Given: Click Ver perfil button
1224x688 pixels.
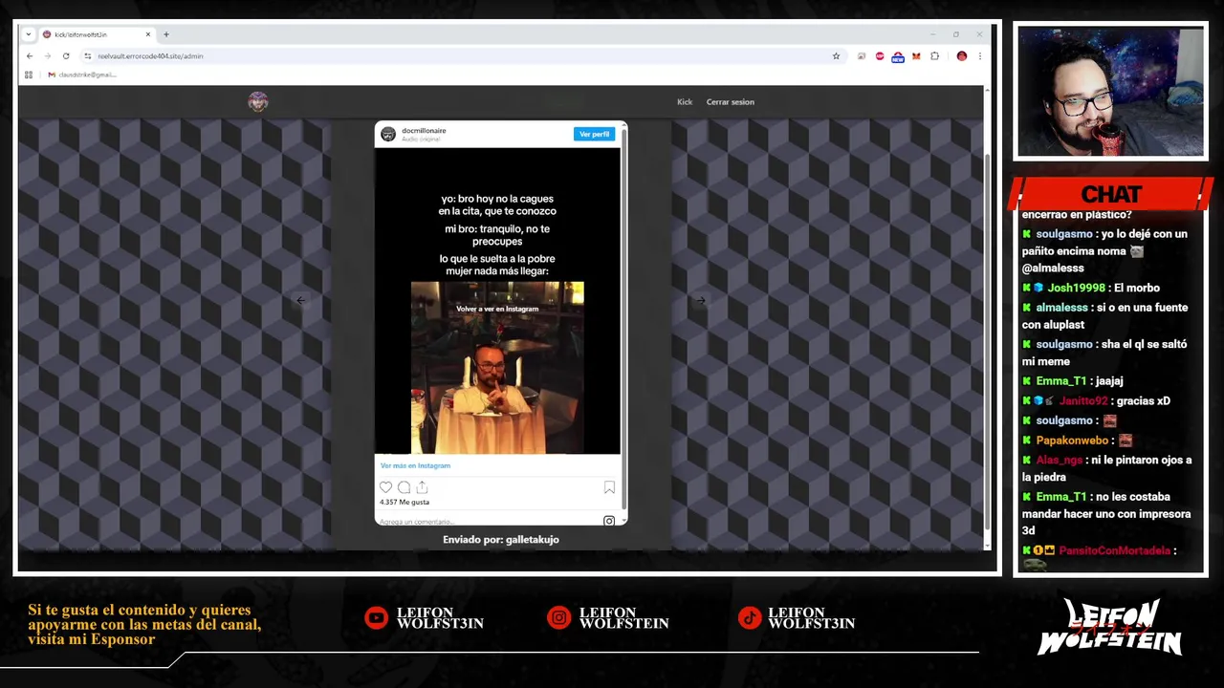Looking at the screenshot, I should pos(594,134).
